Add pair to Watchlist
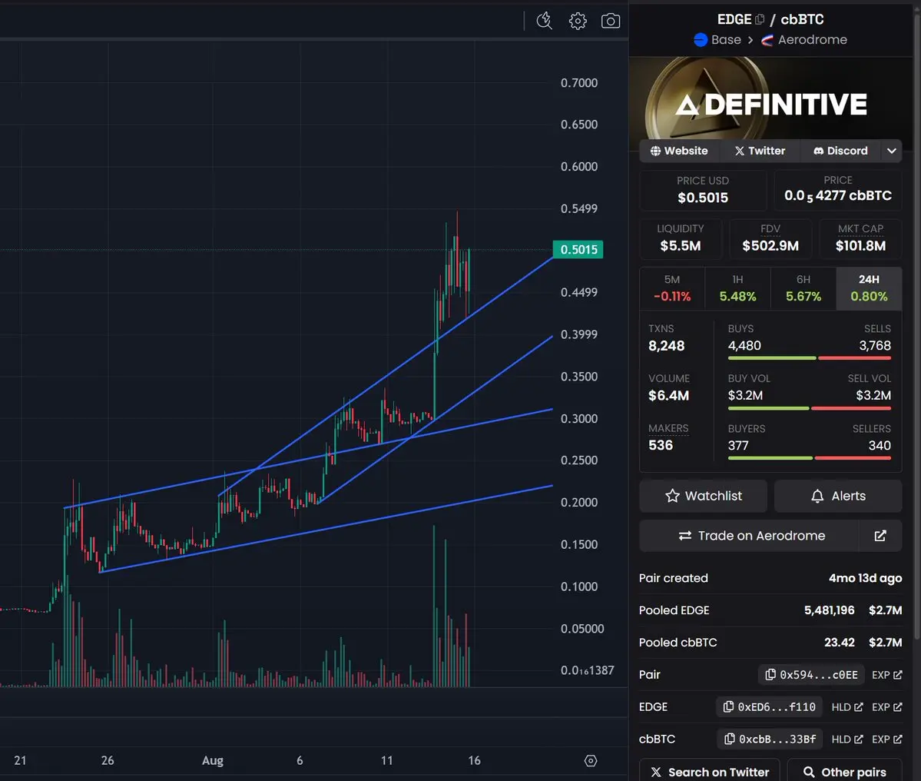 (x=703, y=496)
